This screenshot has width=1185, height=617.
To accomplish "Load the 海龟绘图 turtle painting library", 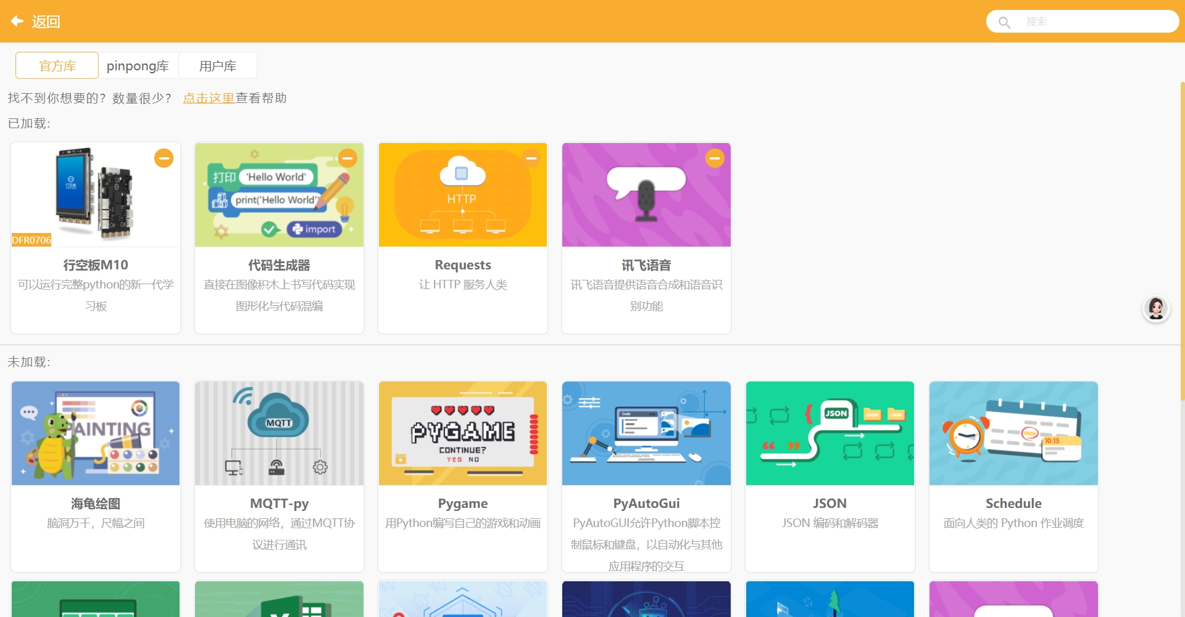I will click(96, 433).
